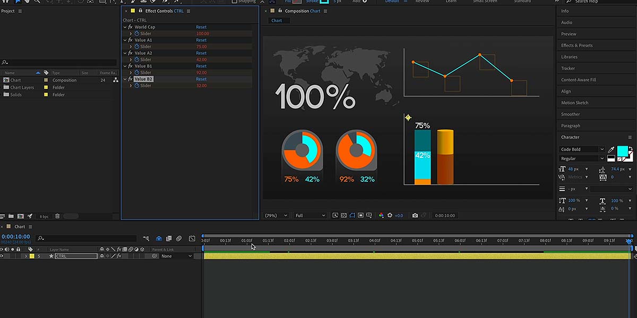This screenshot has height=318, width=637.
Task: Toggle the fx switch of Value B2
Action: [x=131, y=79]
